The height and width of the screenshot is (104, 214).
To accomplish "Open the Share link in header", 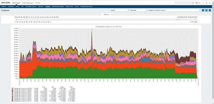I will tap(198, 3).
